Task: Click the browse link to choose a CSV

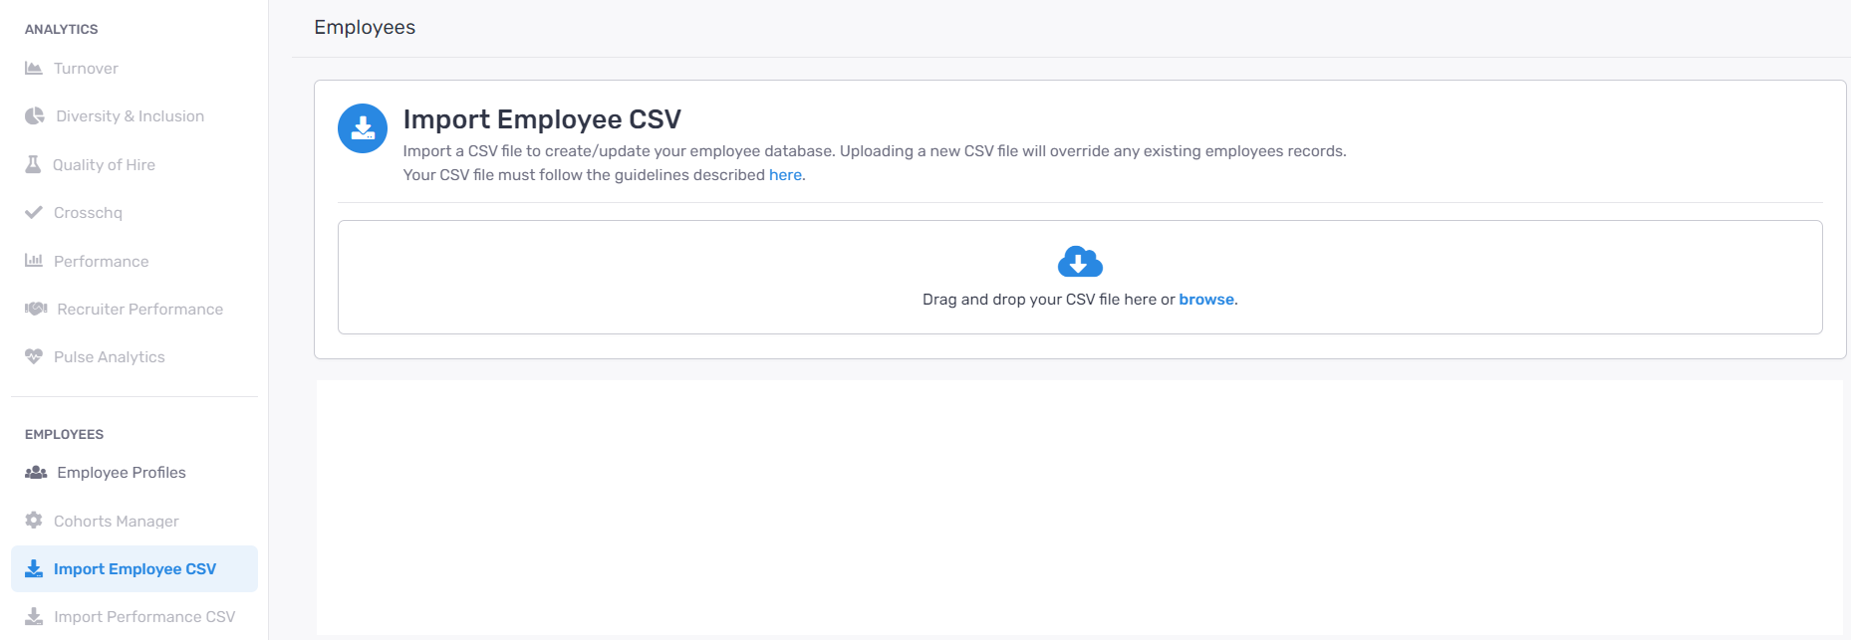Action: 1206,300
